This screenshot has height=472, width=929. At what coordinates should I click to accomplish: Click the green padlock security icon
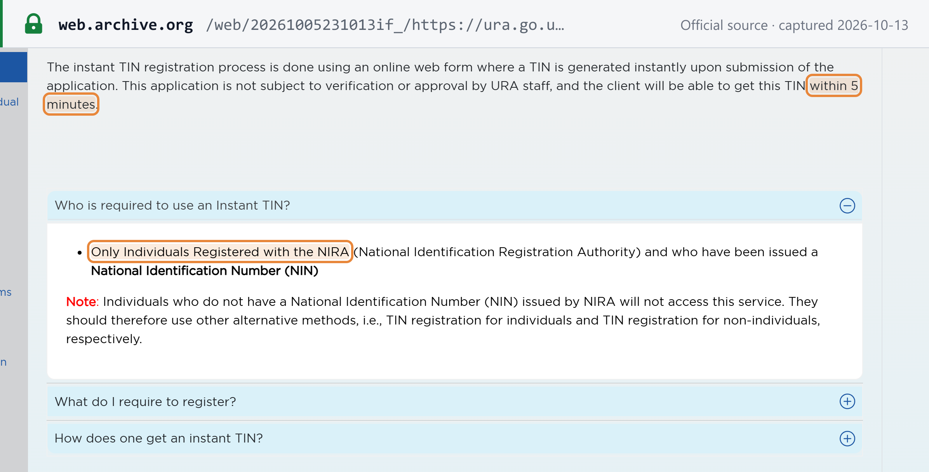point(34,24)
